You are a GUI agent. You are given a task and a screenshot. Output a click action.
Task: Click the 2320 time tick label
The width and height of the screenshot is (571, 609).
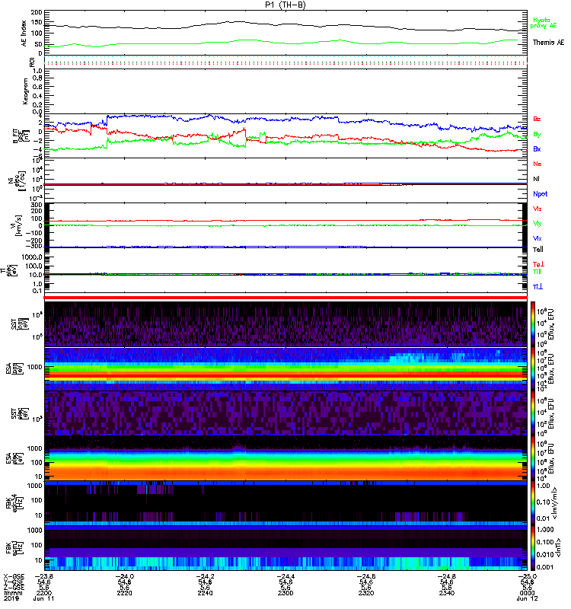[366, 593]
